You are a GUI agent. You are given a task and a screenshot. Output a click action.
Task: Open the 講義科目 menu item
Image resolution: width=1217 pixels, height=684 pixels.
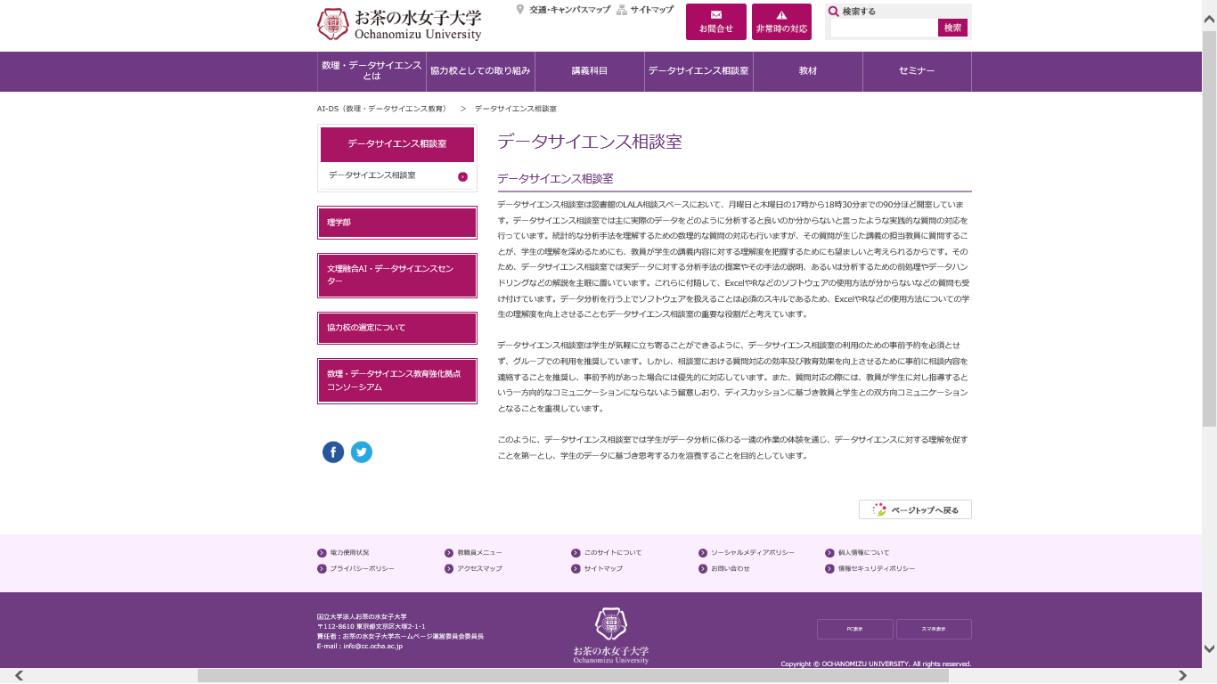[x=590, y=71]
